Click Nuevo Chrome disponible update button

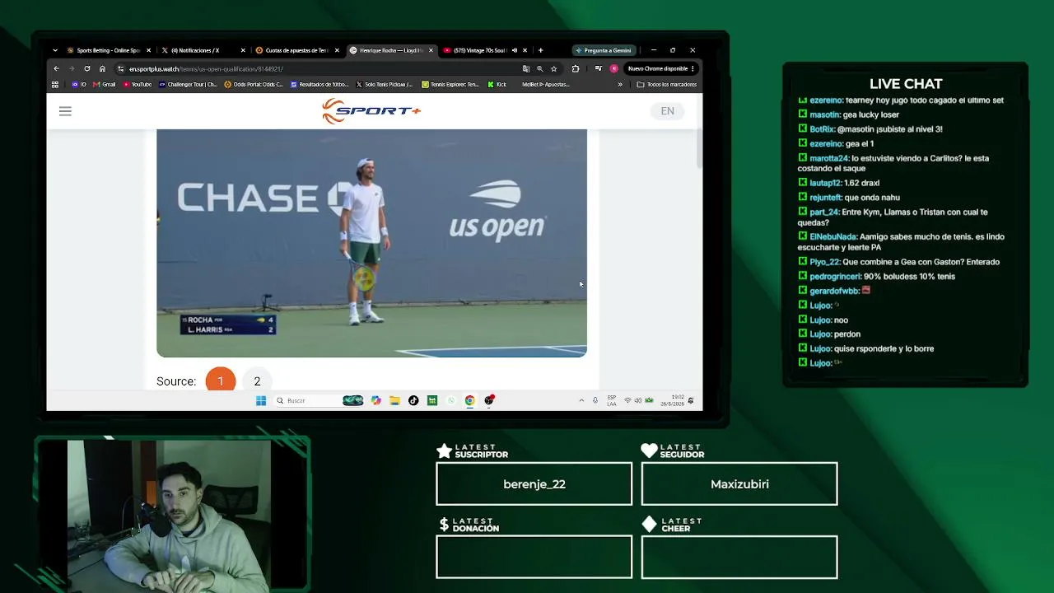point(662,68)
